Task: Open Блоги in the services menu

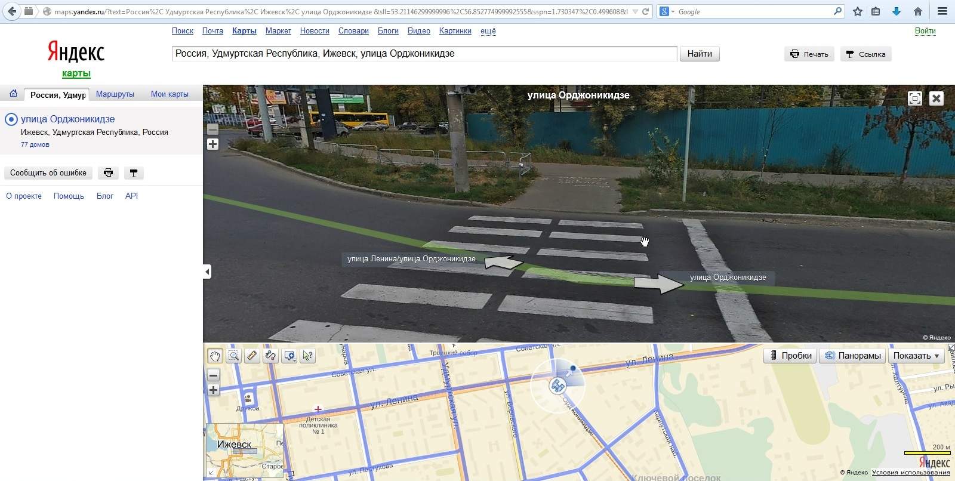Action: click(x=388, y=31)
